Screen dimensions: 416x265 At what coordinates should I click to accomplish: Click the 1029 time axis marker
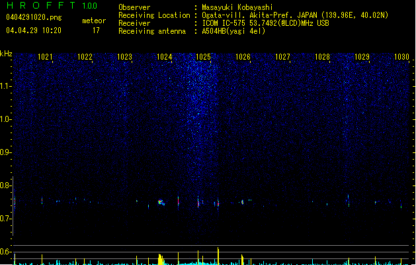coord(362,57)
